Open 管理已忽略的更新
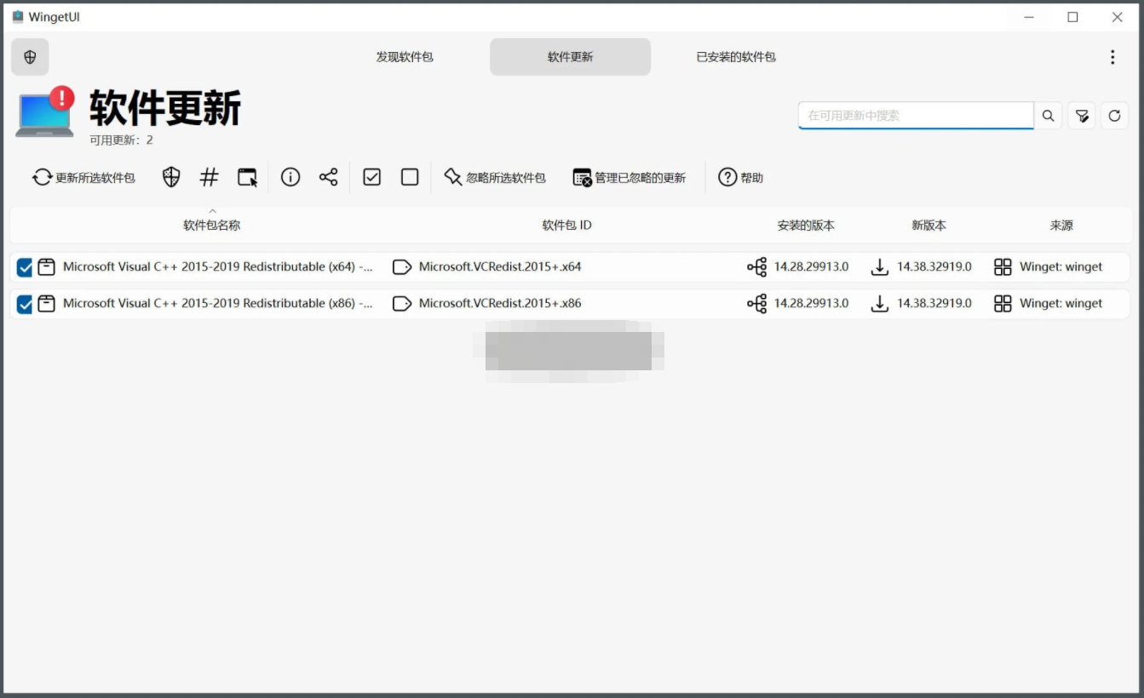 click(x=629, y=178)
